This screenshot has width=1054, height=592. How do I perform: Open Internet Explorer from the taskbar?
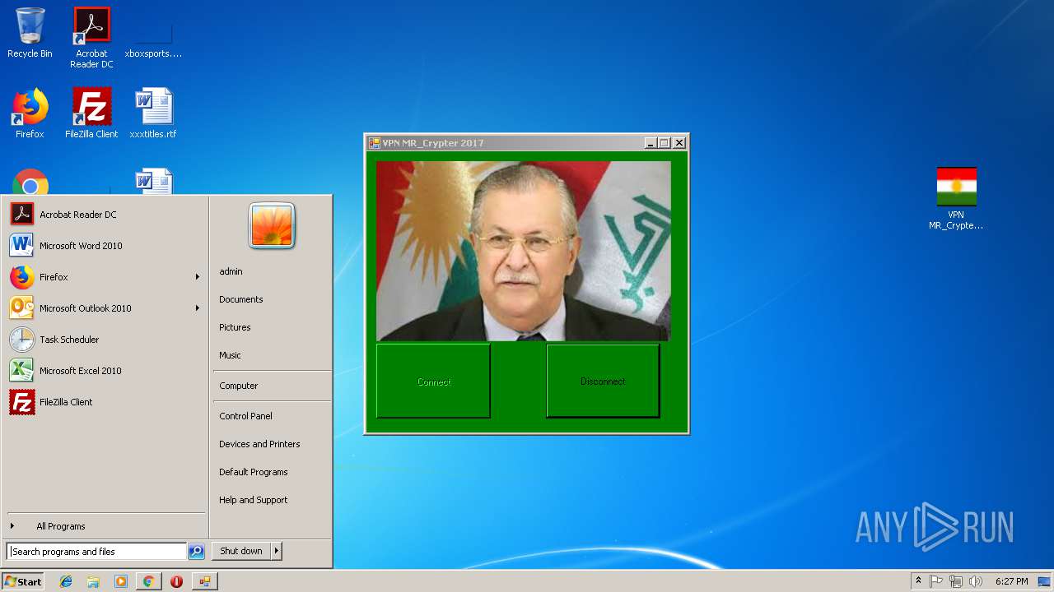(x=66, y=581)
